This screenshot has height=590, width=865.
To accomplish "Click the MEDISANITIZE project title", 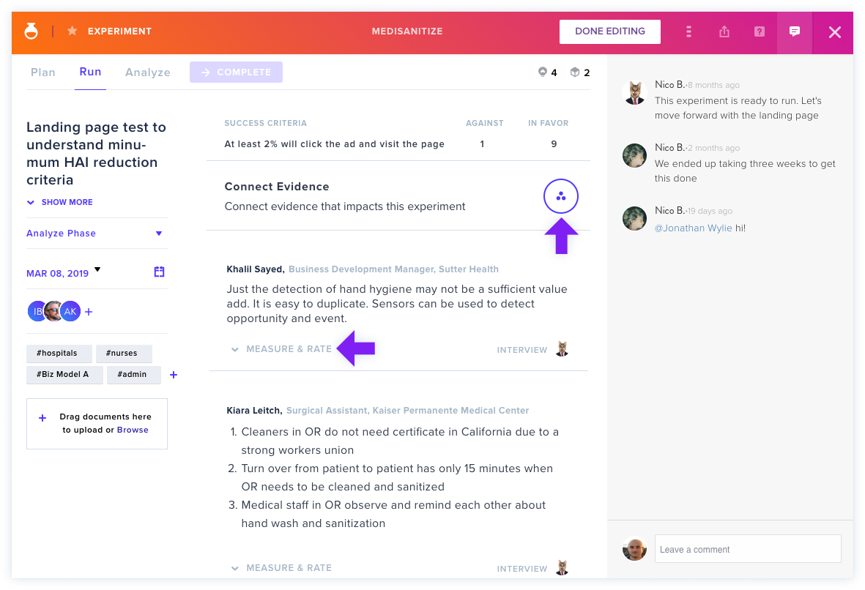I will tap(407, 31).
